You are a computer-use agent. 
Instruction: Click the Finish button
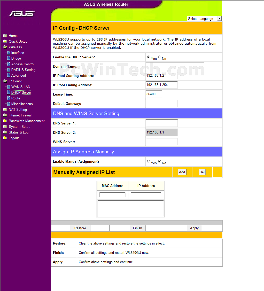[x=138, y=228]
